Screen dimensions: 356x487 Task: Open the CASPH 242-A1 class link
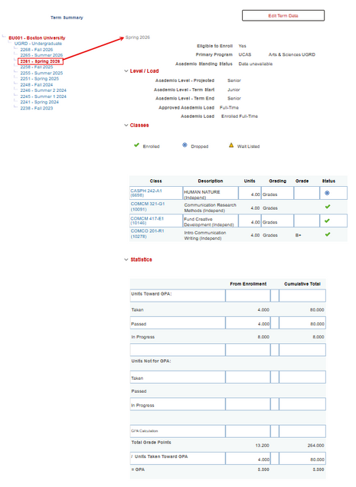click(x=146, y=193)
